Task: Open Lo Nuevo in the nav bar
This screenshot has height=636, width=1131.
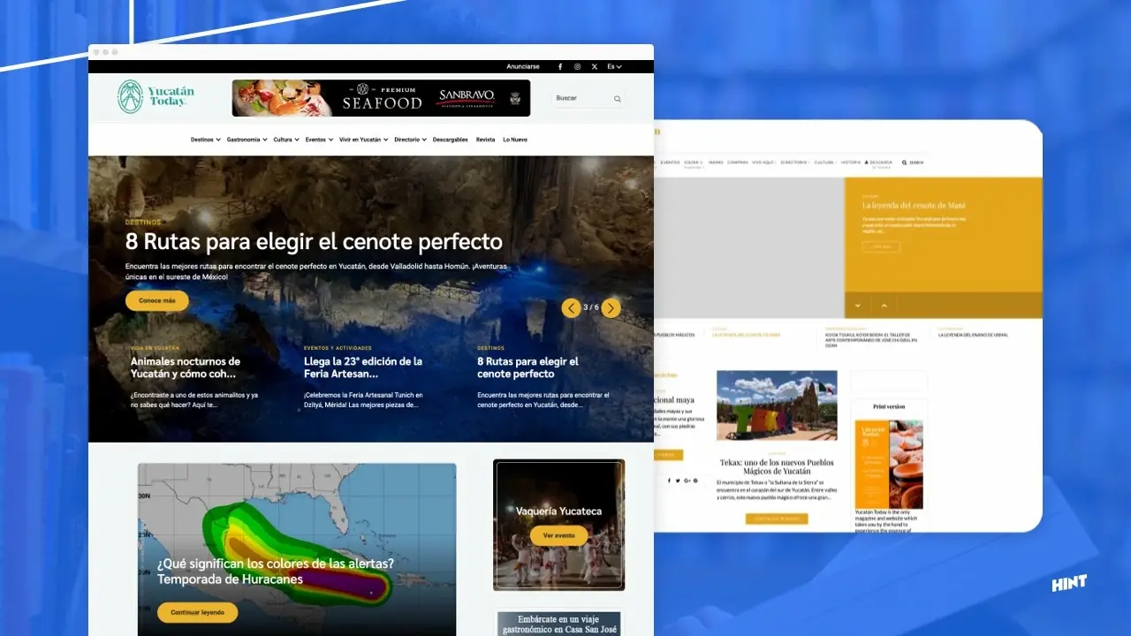Action: pos(515,140)
